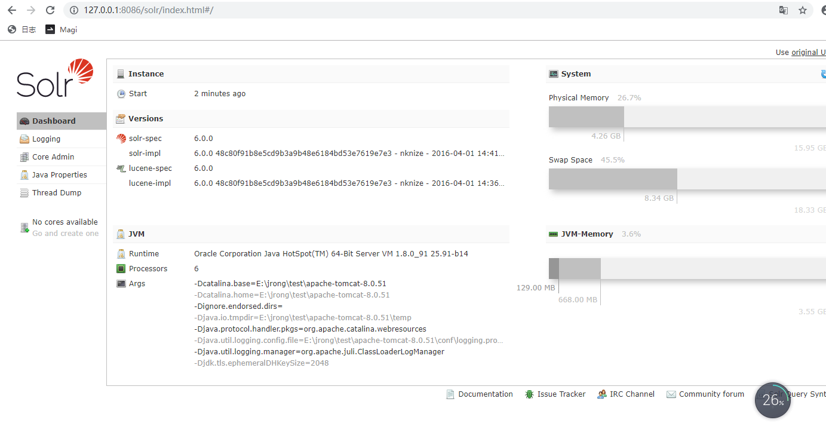Viewport: 826px width, 423px height.
Task: Click the 8.34 GB swap label
Action: (x=659, y=198)
